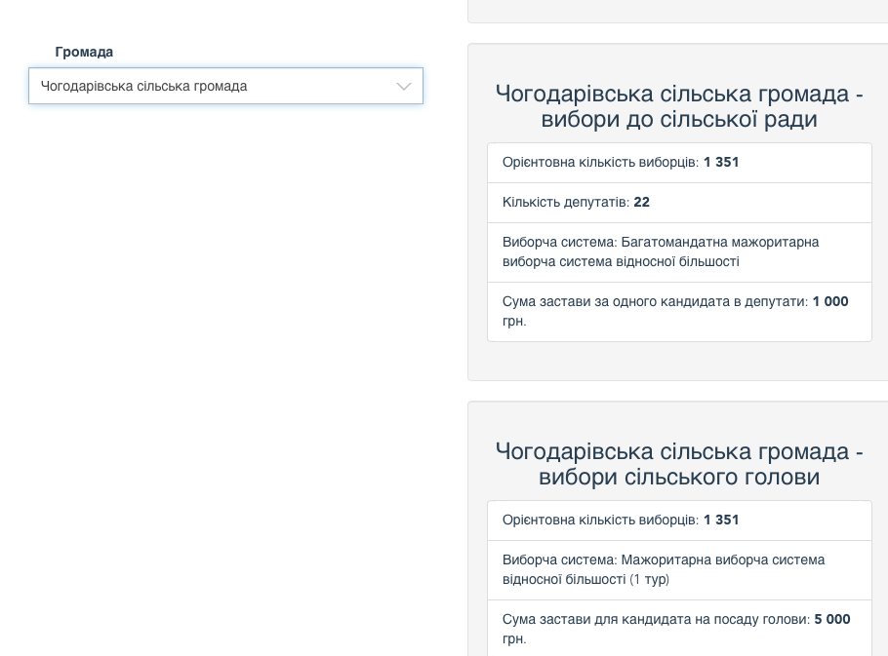The image size is (888, 656).
Task: Click the Громада field label
Action: (84, 52)
